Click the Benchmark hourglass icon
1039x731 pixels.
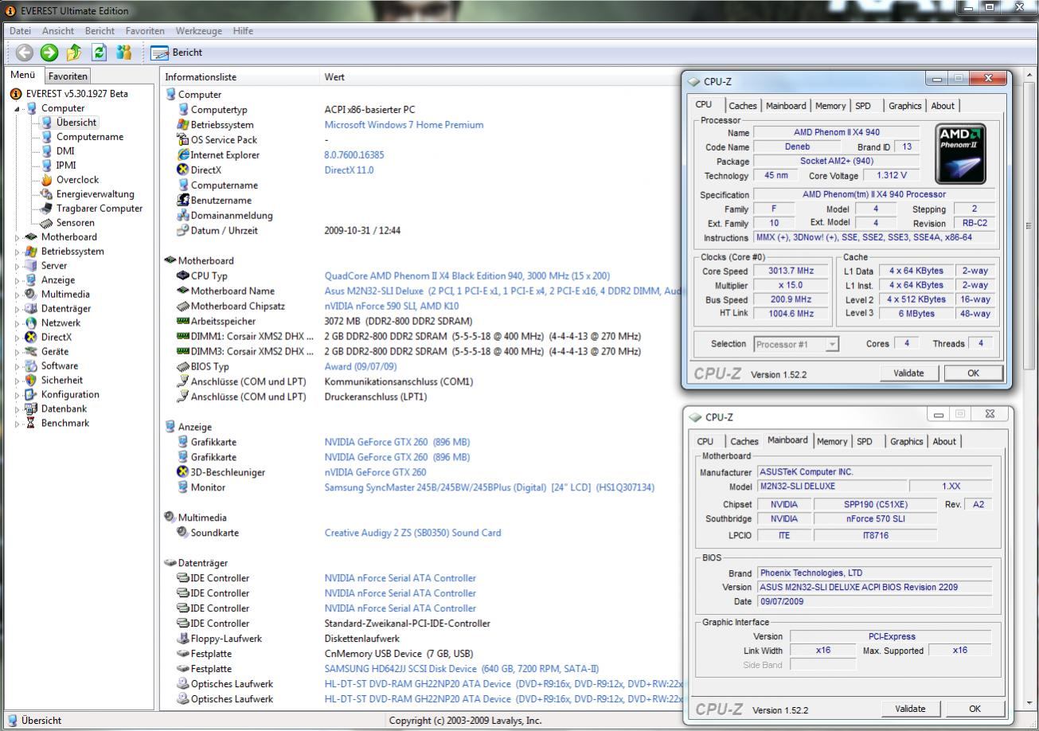tap(32, 424)
